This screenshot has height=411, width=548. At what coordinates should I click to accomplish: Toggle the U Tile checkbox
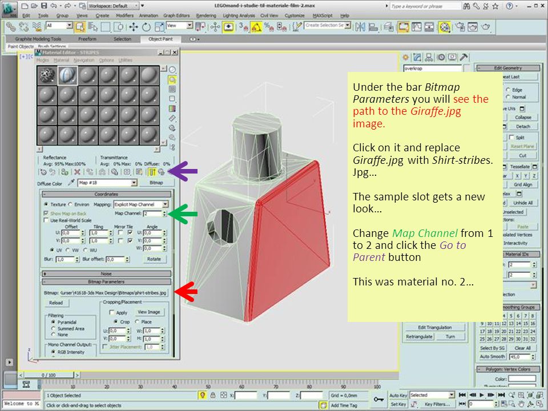(130, 232)
